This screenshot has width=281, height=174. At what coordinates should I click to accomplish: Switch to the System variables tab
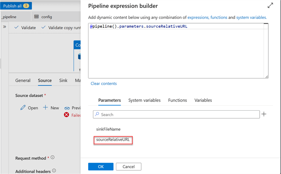coord(144,100)
